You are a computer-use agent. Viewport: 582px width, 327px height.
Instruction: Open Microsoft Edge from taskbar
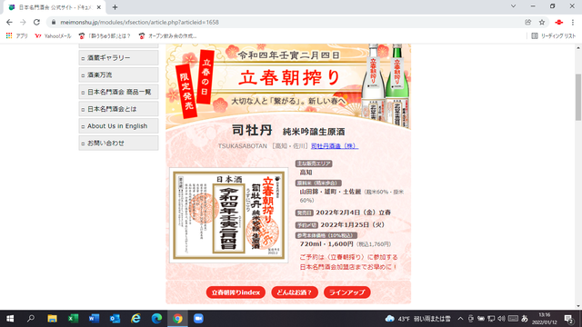click(156, 319)
